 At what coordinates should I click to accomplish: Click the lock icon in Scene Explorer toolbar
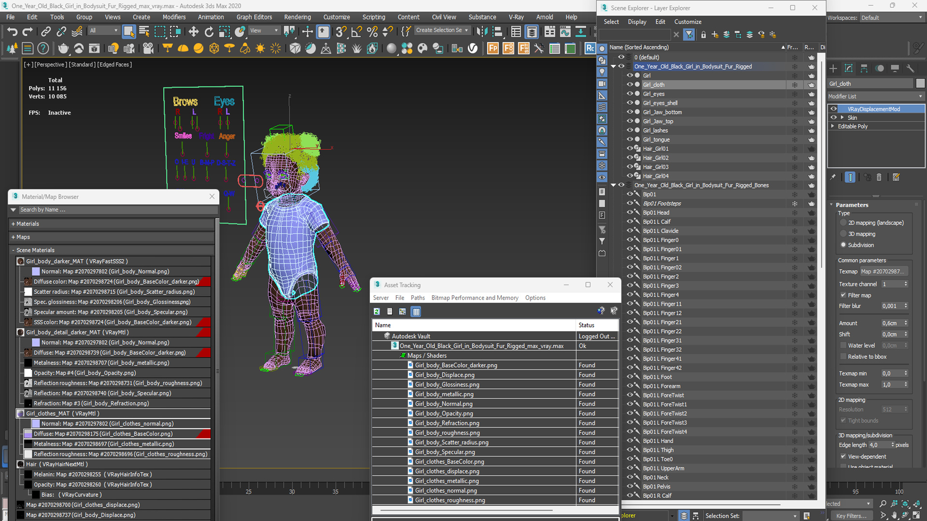pos(703,35)
